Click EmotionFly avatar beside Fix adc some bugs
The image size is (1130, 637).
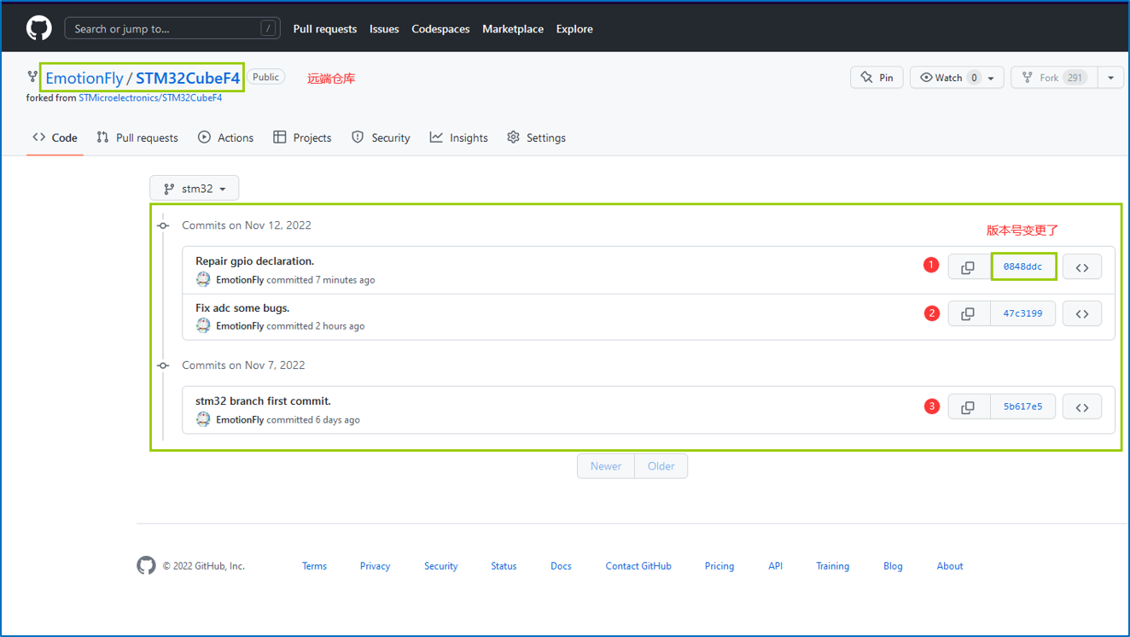[x=203, y=325]
